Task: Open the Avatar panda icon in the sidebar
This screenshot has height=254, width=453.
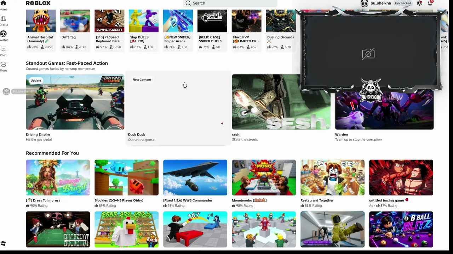Action: 3,34
